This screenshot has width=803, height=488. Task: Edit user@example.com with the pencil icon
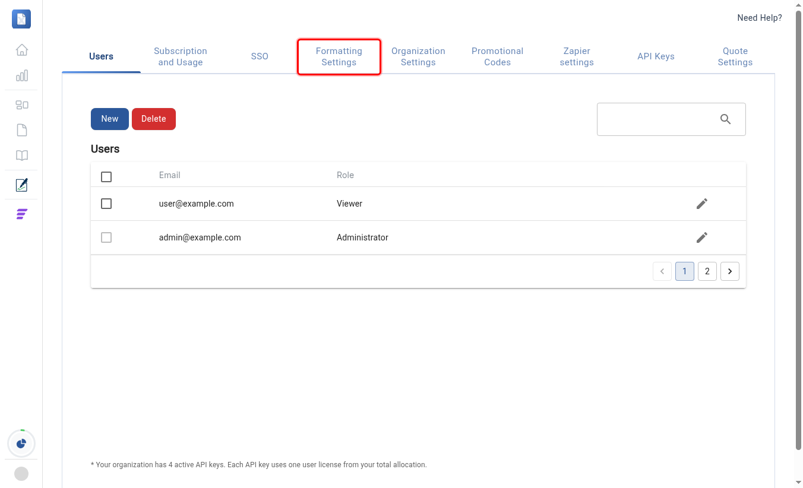(702, 204)
